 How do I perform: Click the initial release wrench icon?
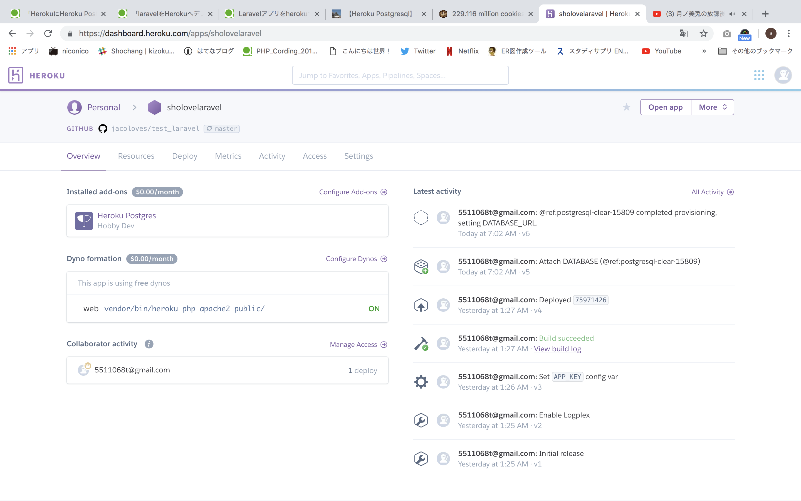pyautogui.click(x=421, y=458)
